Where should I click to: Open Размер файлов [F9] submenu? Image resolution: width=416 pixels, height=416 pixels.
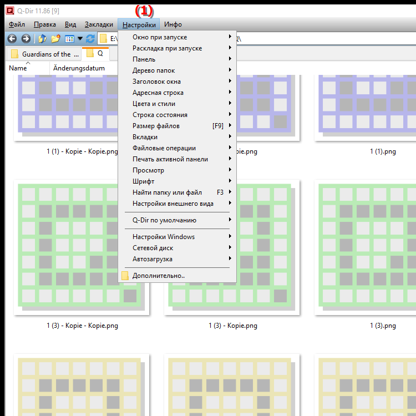point(177,126)
